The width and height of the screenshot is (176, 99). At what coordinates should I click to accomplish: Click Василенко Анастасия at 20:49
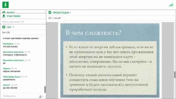(x=13, y=60)
